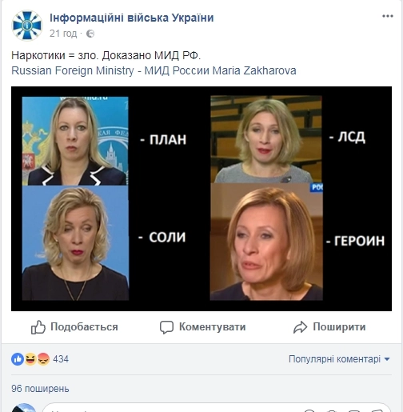The width and height of the screenshot is (403, 412).
Task: Click the Коментувати button text
Action: tap(212, 327)
